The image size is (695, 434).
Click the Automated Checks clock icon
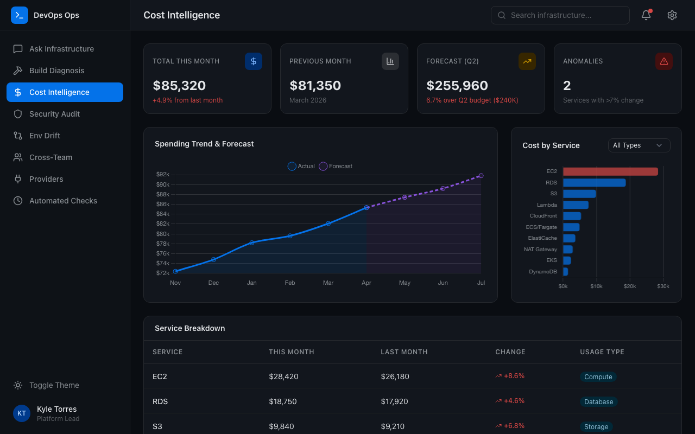coord(18,201)
